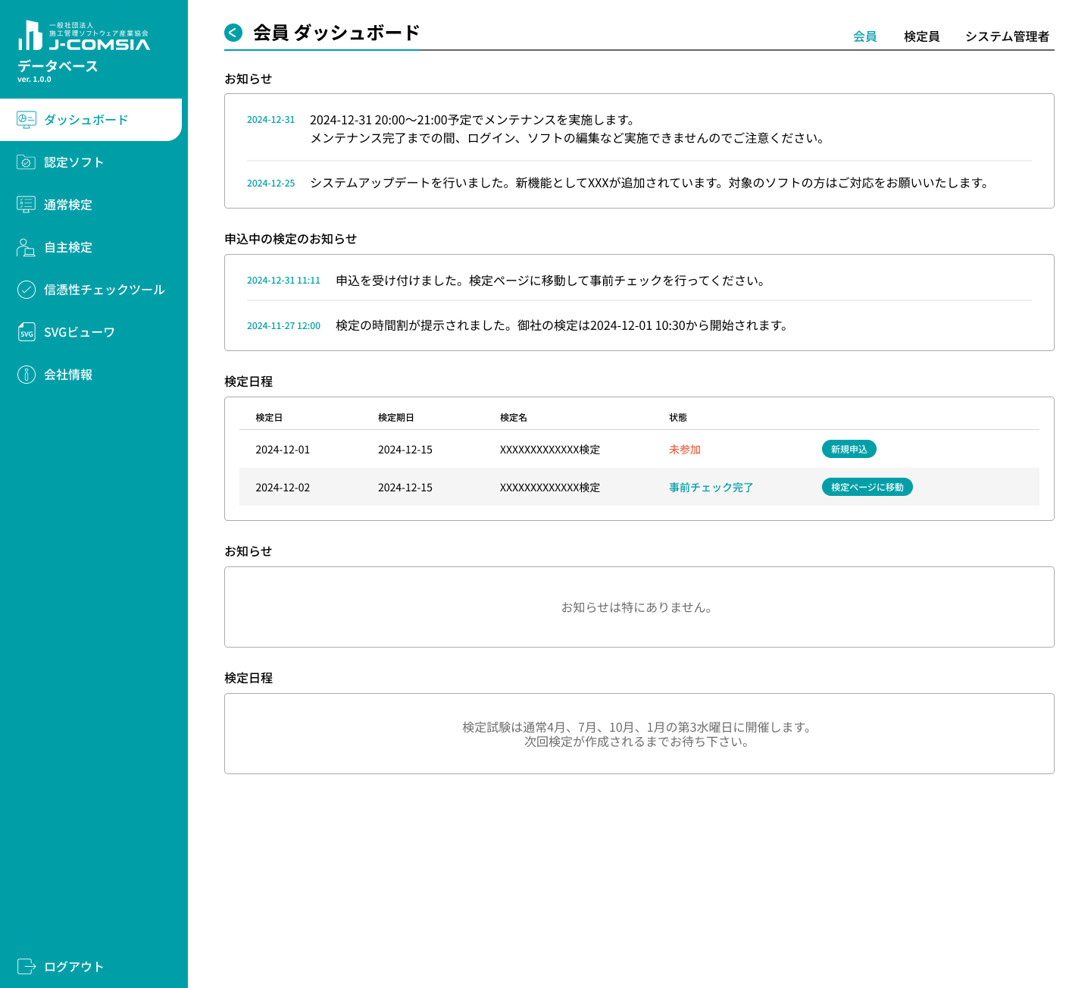
Task: Click the 認定ソフト folder icon
Action: pos(27,162)
